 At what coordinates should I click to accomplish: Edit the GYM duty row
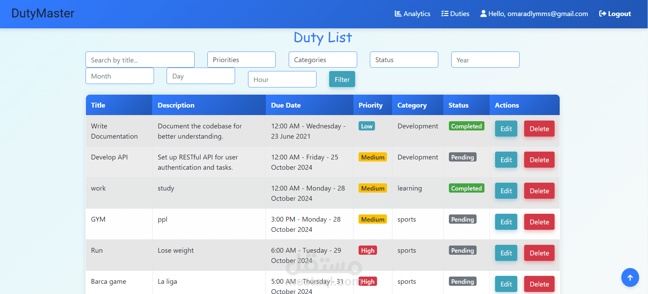[x=506, y=222]
